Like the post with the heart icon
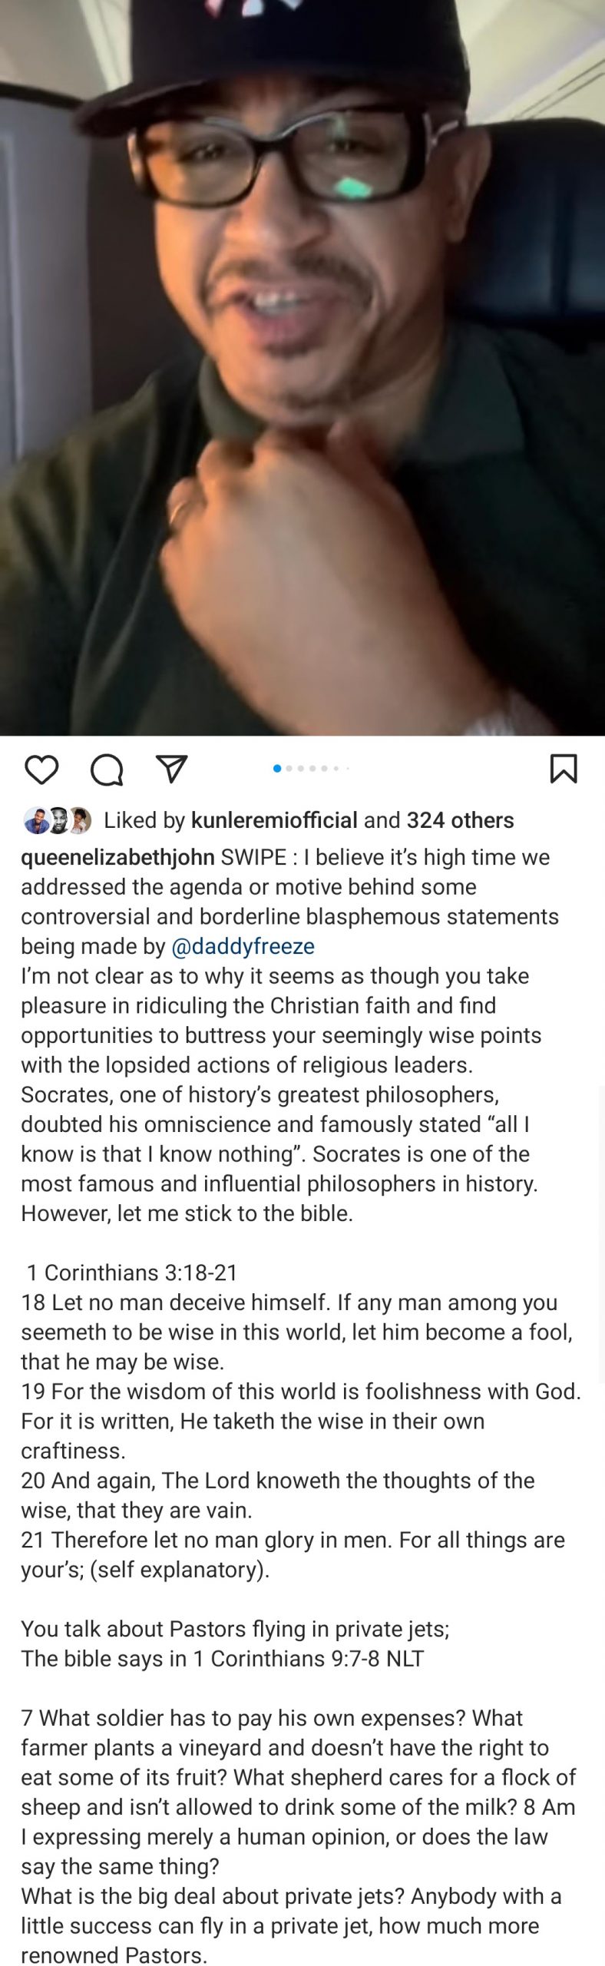The image size is (605, 1966). [x=41, y=769]
